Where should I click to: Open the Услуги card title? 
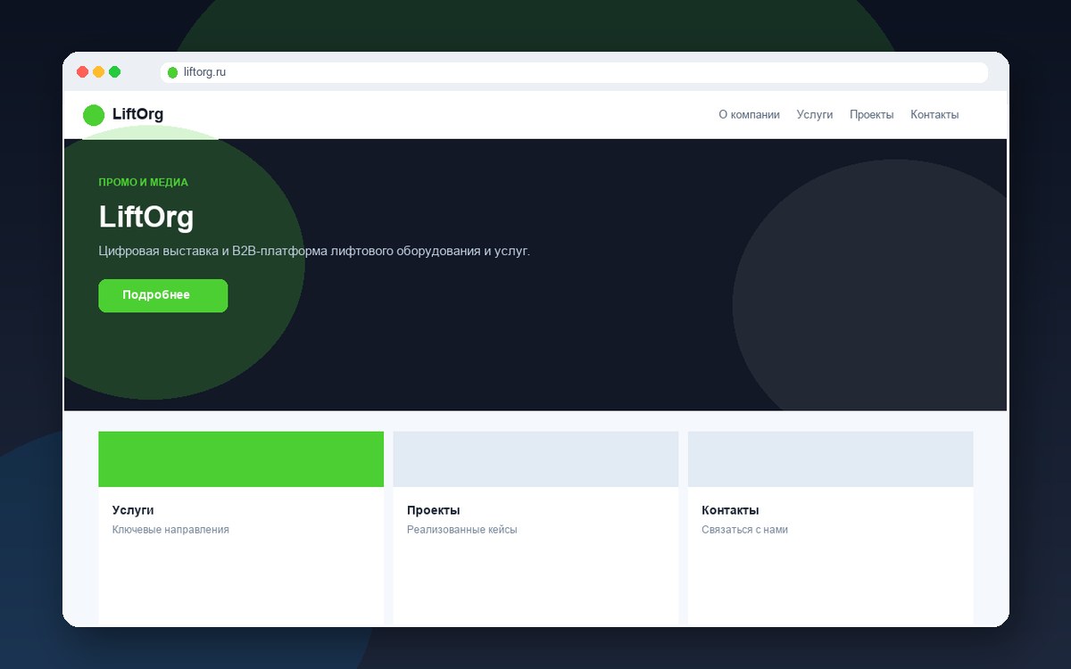tap(133, 510)
